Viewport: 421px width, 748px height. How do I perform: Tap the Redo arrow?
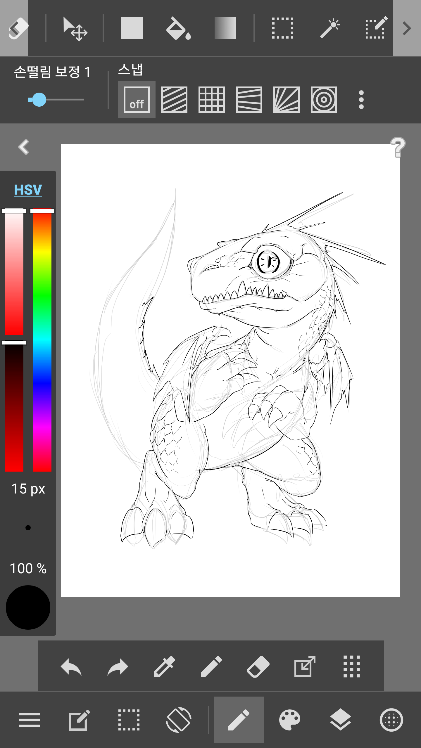tap(118, 667)
